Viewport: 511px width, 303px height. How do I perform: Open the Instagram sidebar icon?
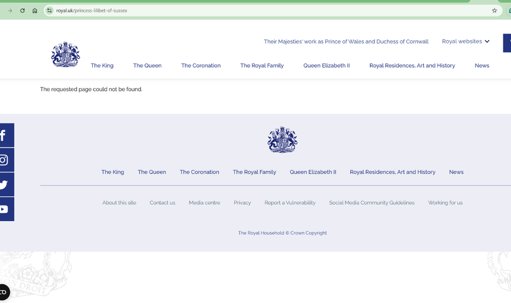point(6,160)
